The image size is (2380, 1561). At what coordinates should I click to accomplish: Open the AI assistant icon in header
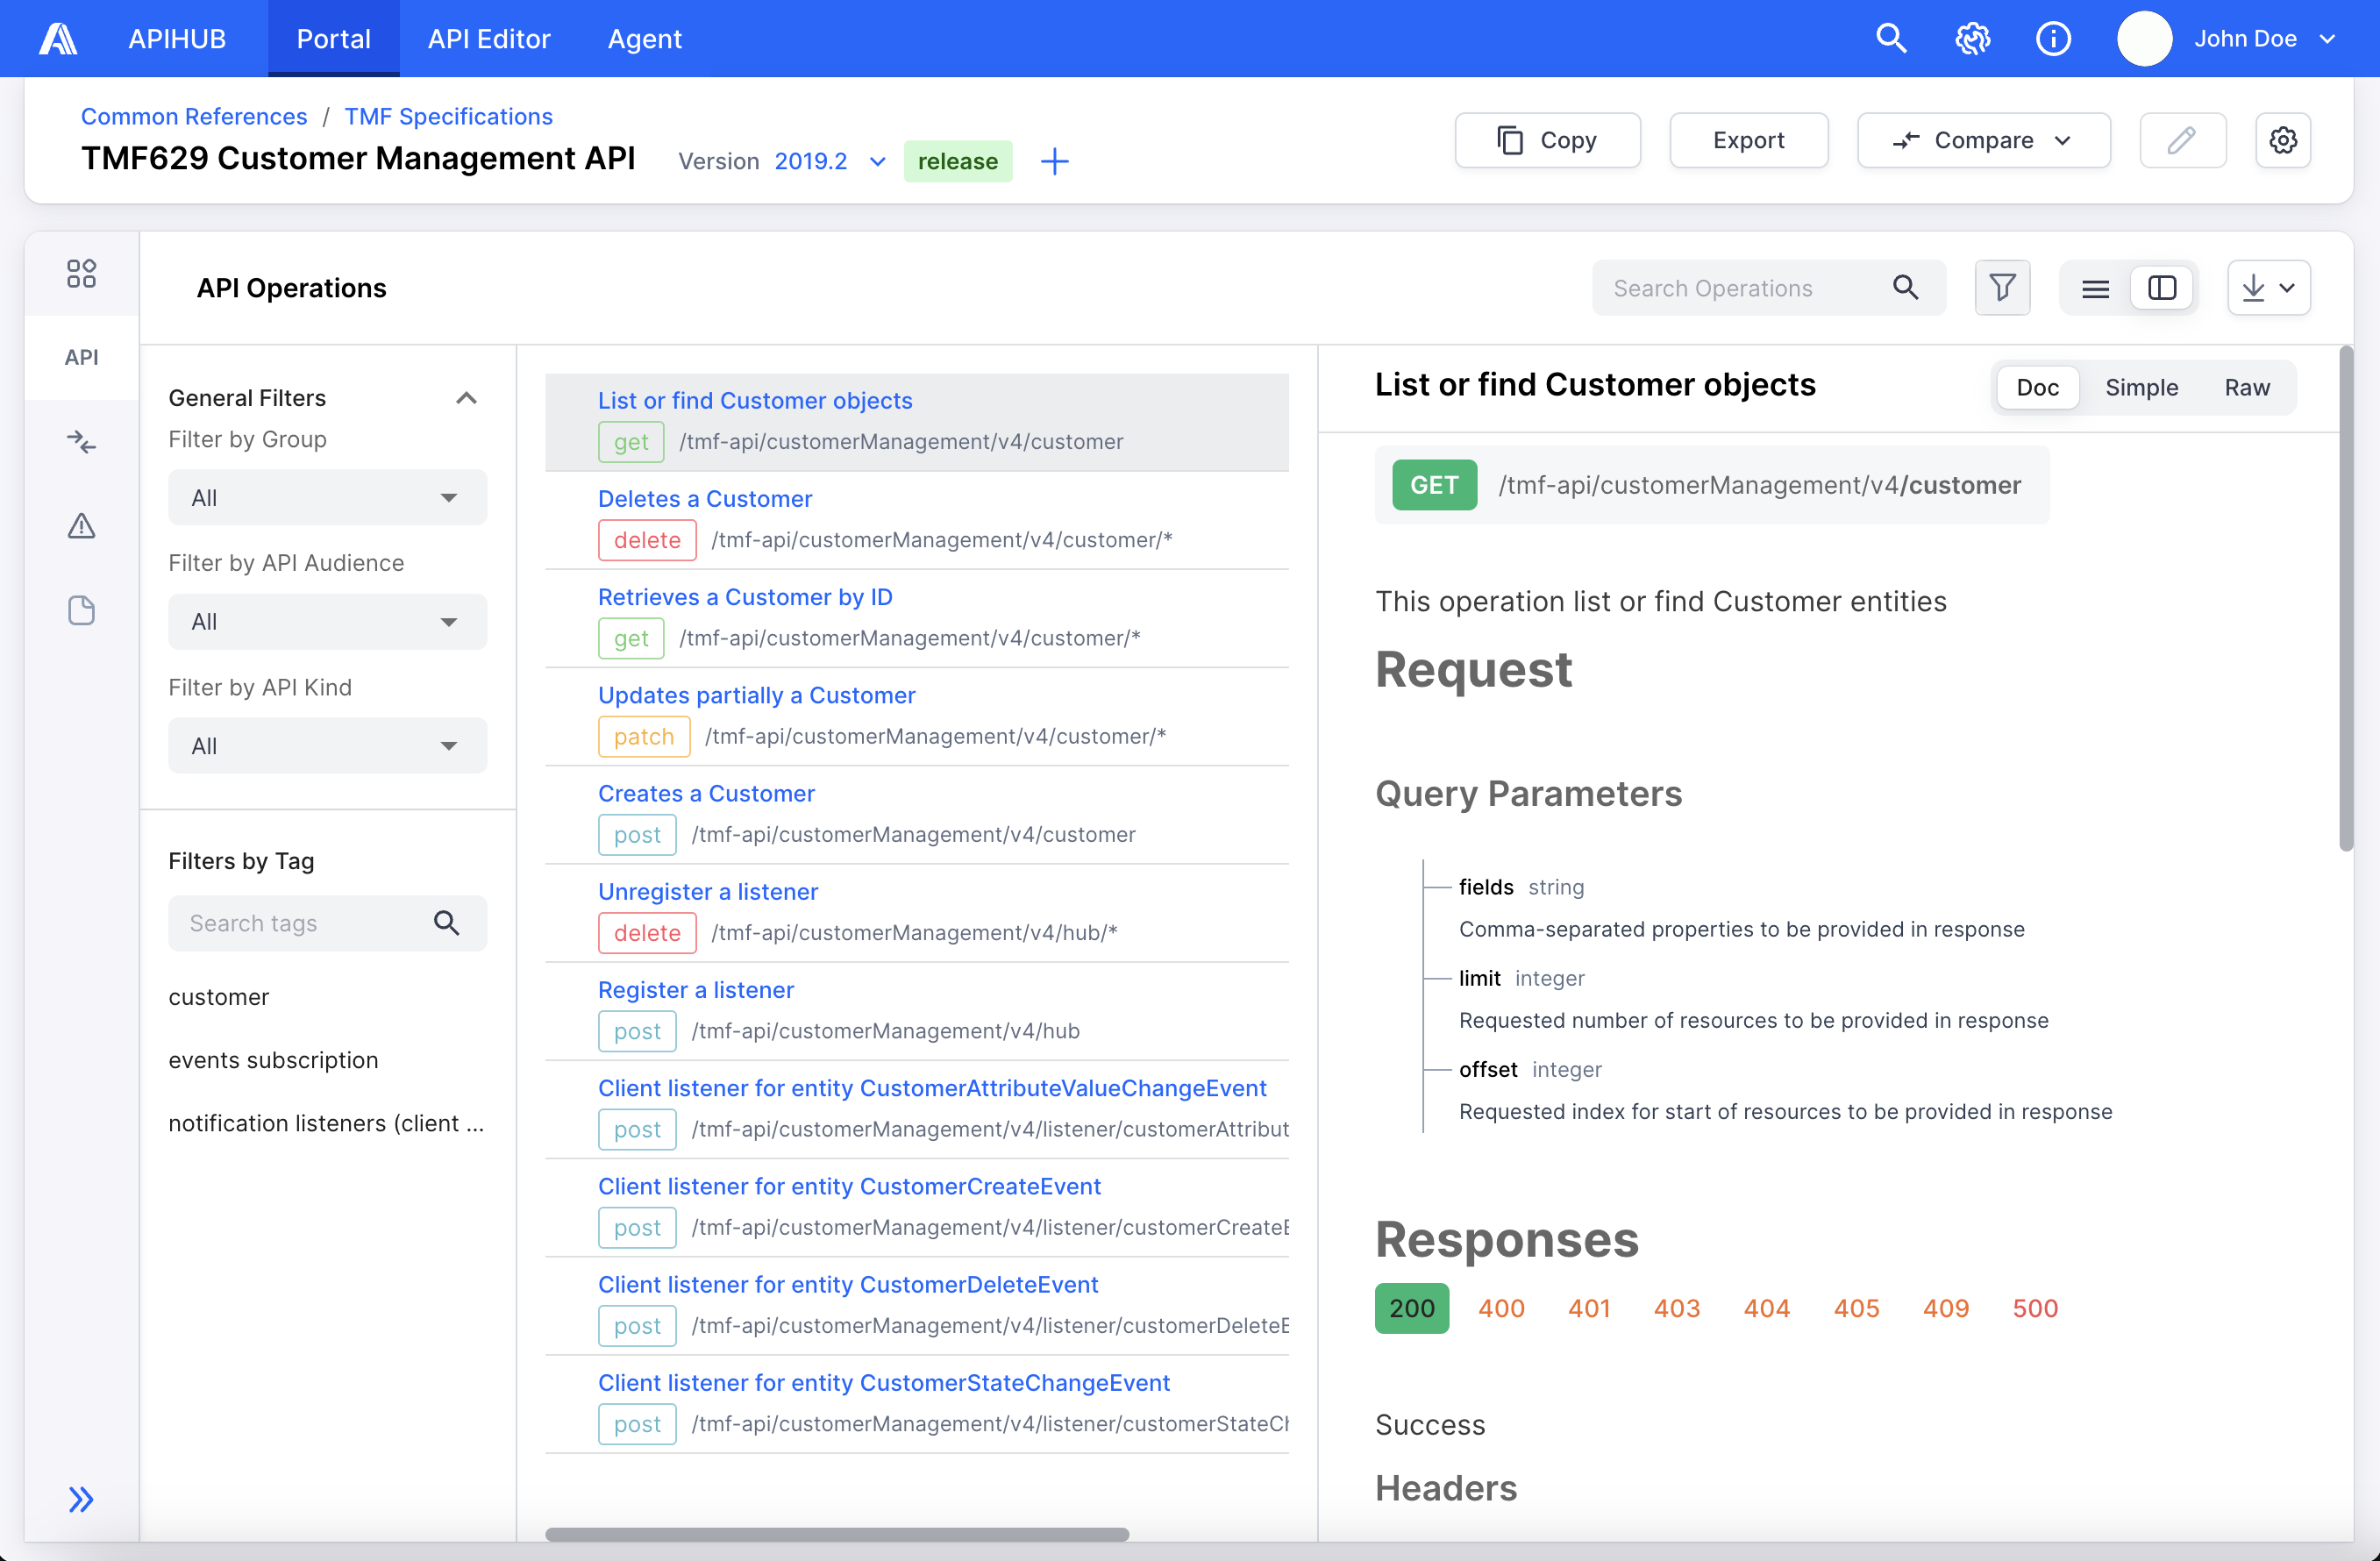click(1972, 39)
